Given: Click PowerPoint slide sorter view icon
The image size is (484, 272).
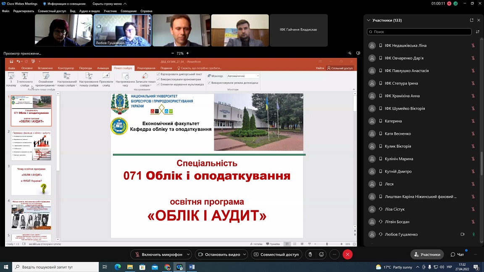Looking at the screenshot, I should 295,244.
